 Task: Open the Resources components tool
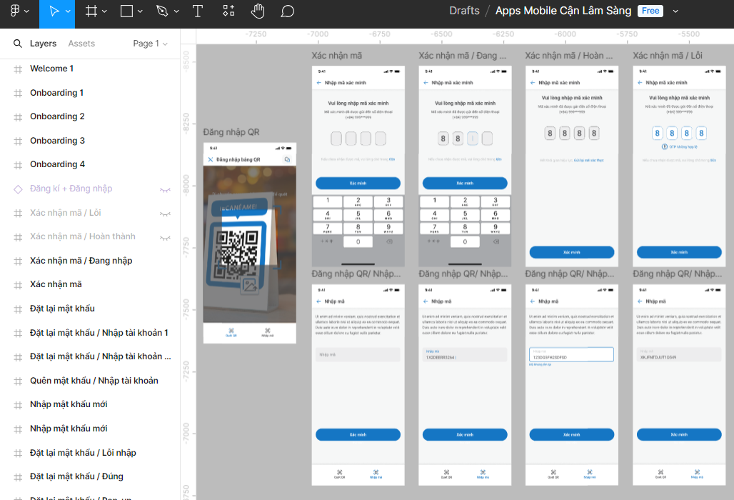[x=228, y=11]
